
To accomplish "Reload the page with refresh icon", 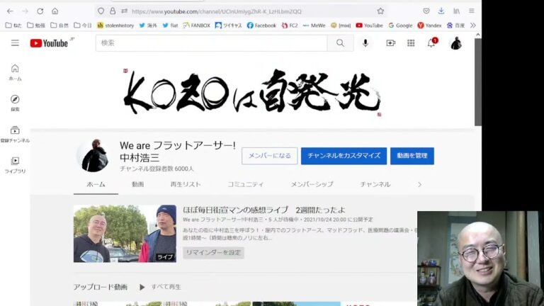I will click(x=40, y=11).
